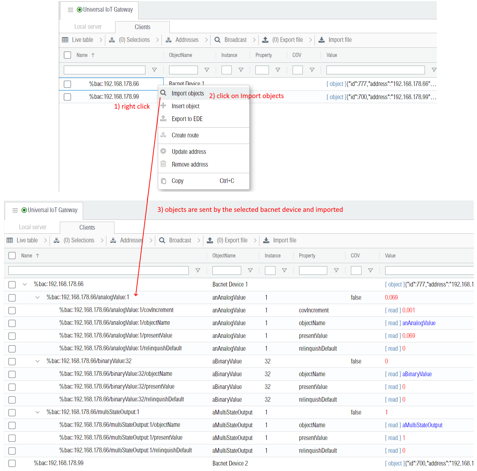The width and height of the screenshot is (477, 471).
Task: Tick the checkbox for binaryValue:32/presentValue
Action: tap(12, 387)
